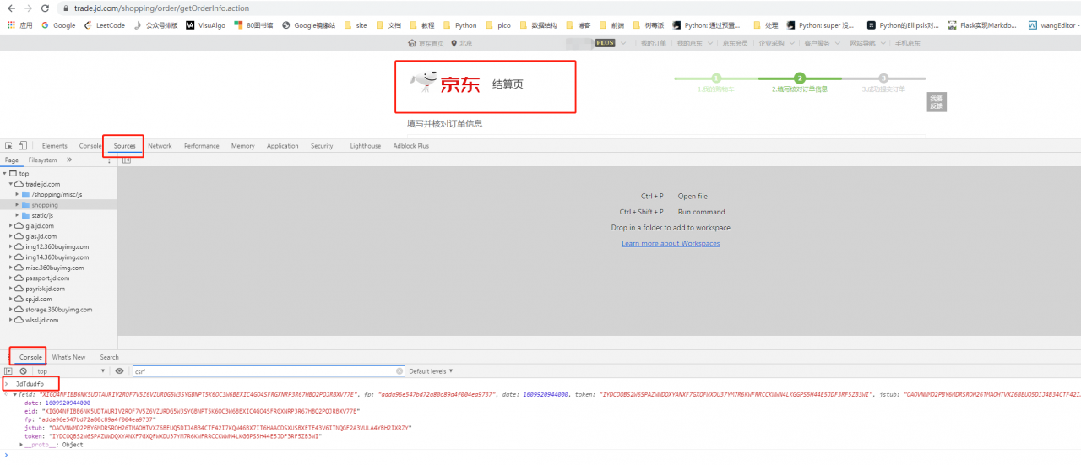Open the LeetCode bookmark
1081x465 pixels.
point(105,25)
